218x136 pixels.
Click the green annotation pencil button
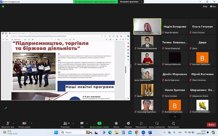click(x=6, y=108)
